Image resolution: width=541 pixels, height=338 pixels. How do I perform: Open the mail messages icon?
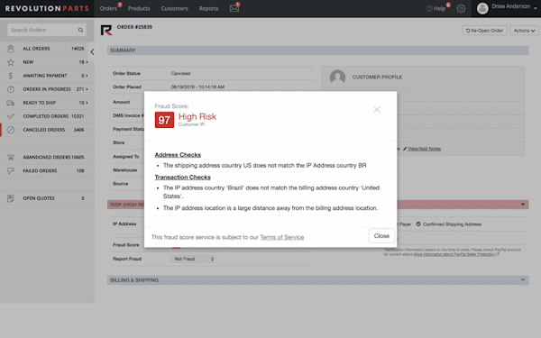tap(234, 8)
